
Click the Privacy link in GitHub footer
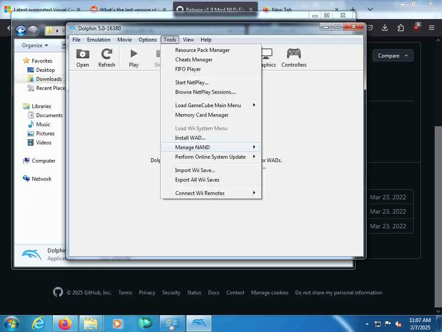(147, 293)
